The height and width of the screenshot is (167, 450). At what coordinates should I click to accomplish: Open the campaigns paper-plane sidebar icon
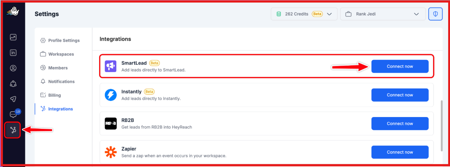pyautogui.click(x=13, y=99)
